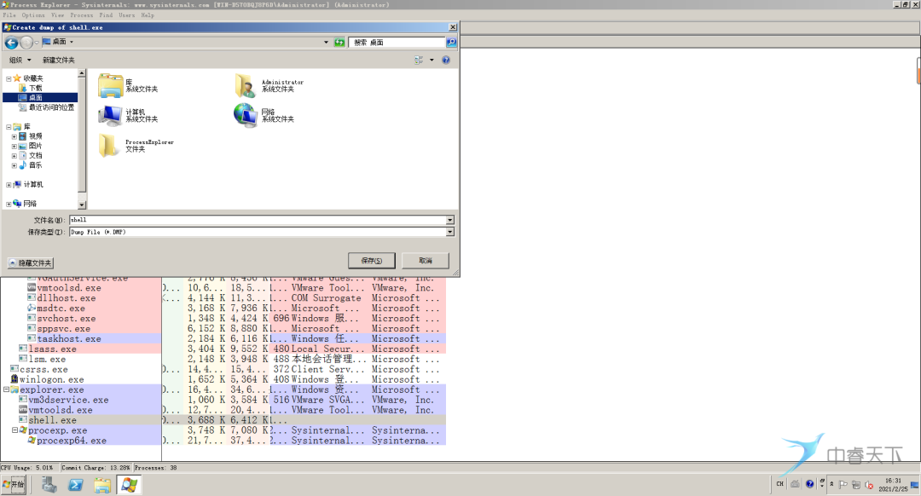The height and width of the screenshot is (496, 921).
Task: Click the 搜索 桌面 search box
Action: coord(397,43)
